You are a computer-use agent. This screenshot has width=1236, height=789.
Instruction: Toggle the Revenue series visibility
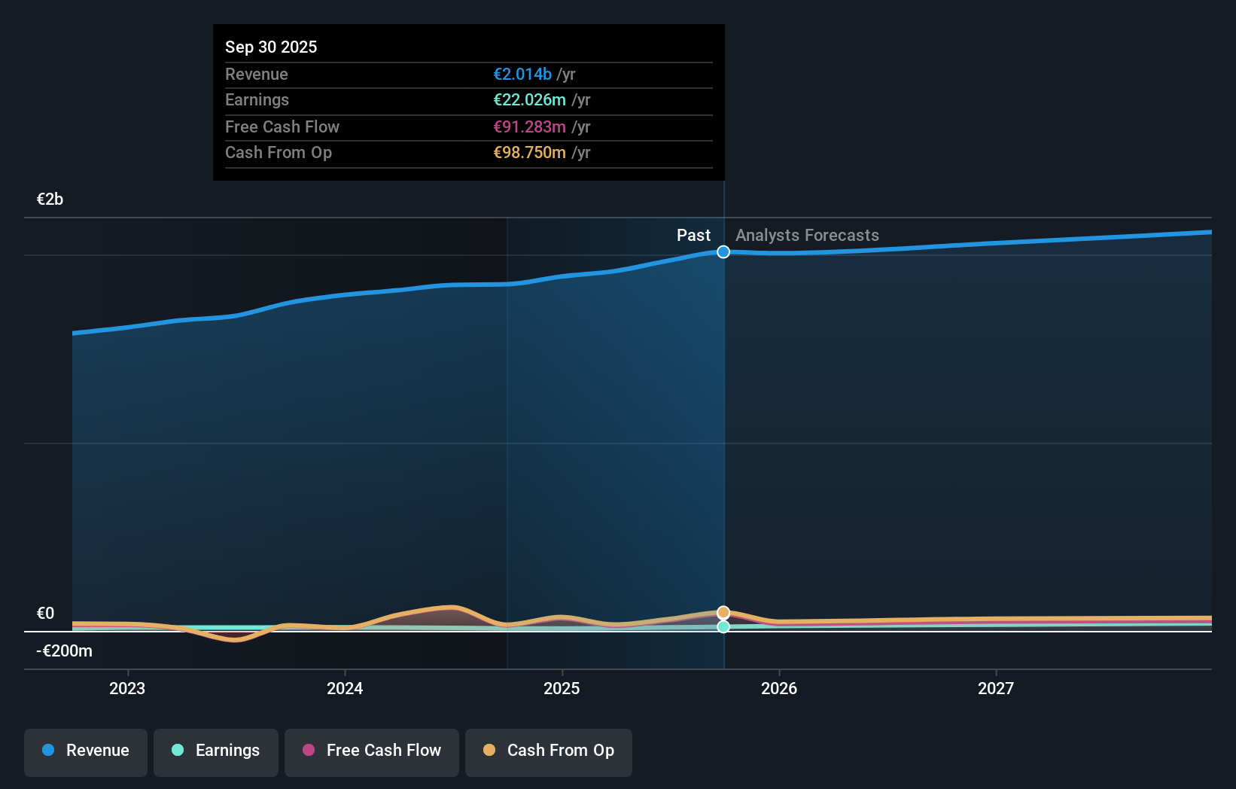click(85, 752)
